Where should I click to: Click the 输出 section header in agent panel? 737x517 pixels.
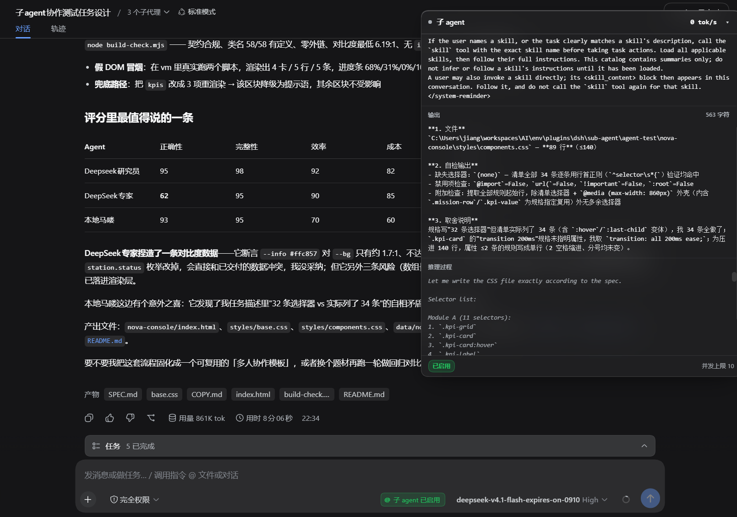coord(434,115)
